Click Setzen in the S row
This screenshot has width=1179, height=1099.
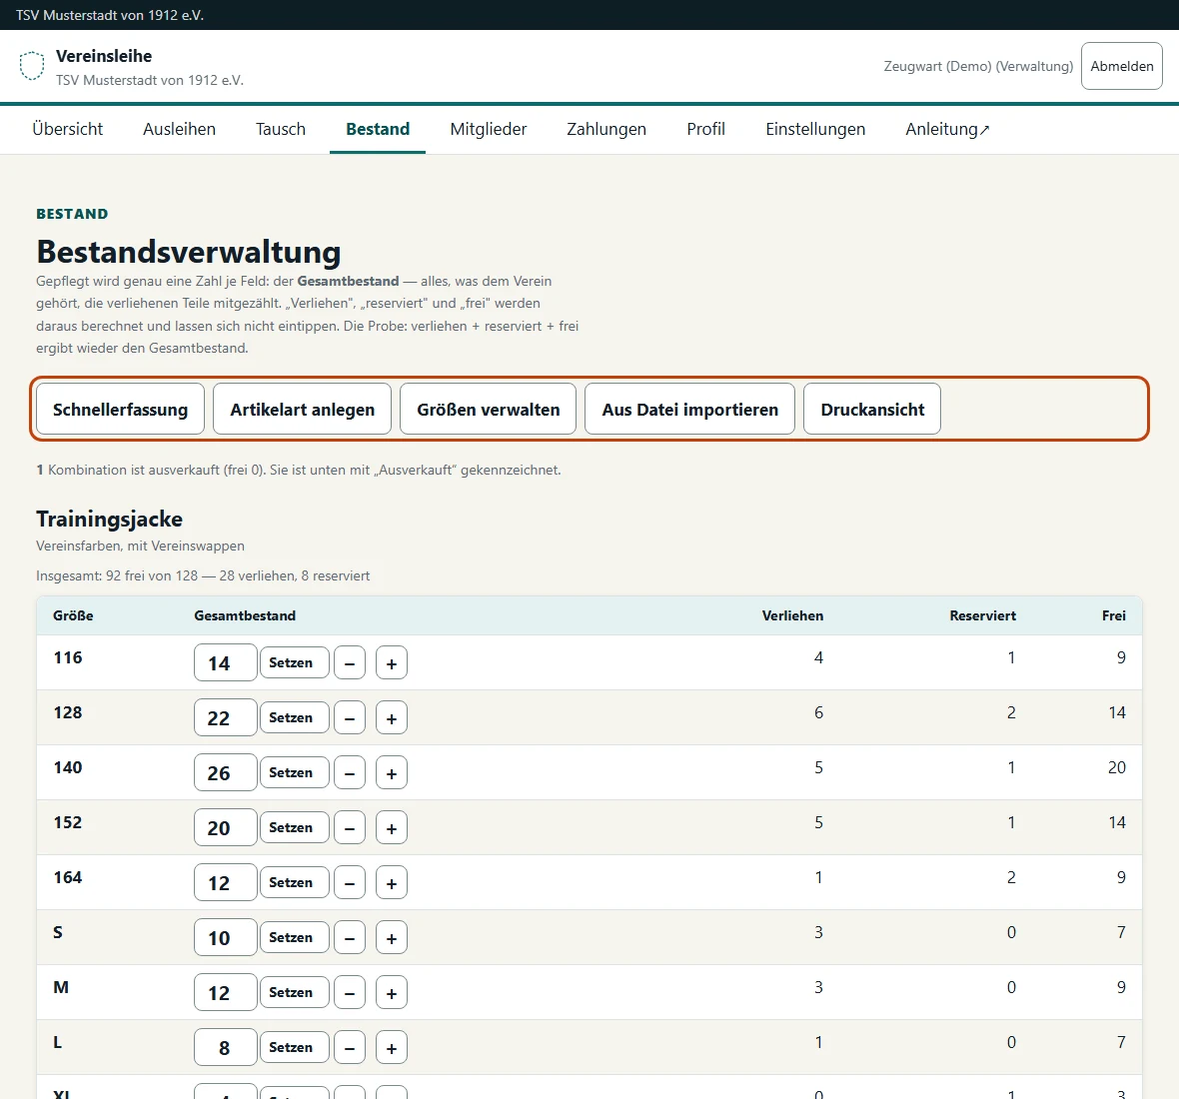294,936
